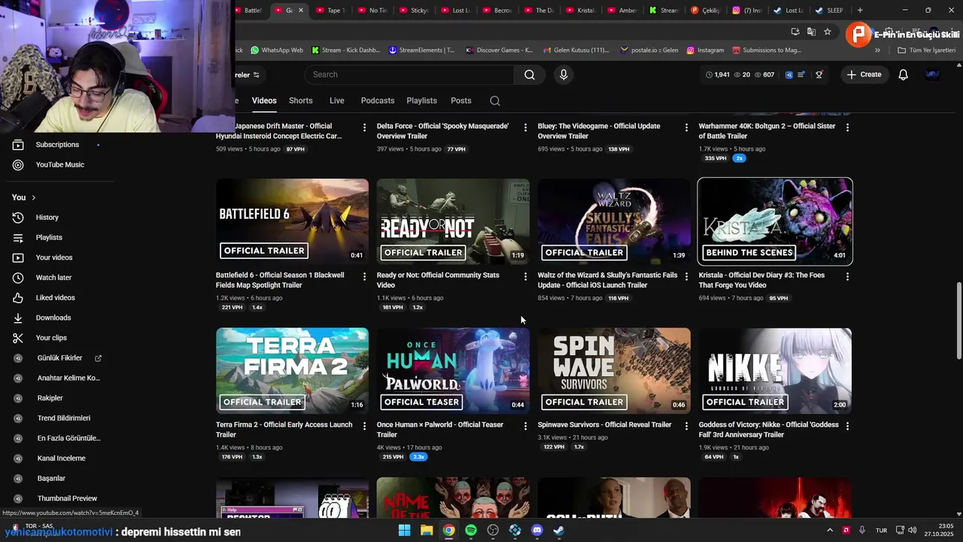Open Subscriptions in the sidebar

tap(57, 145)
